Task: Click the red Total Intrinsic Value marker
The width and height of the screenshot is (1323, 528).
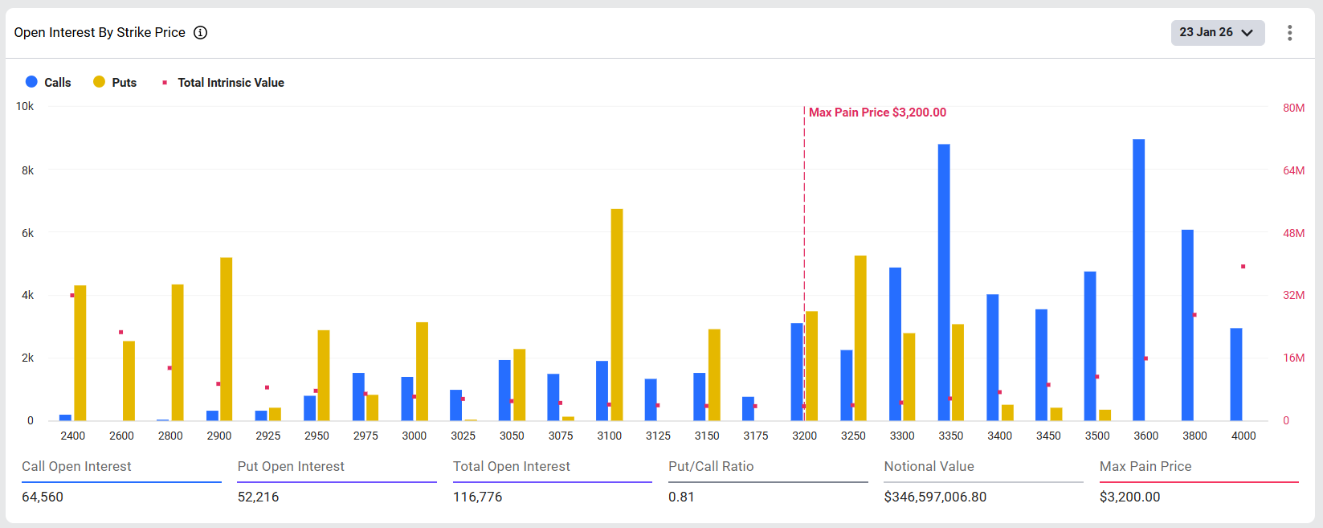Action: 165,82
